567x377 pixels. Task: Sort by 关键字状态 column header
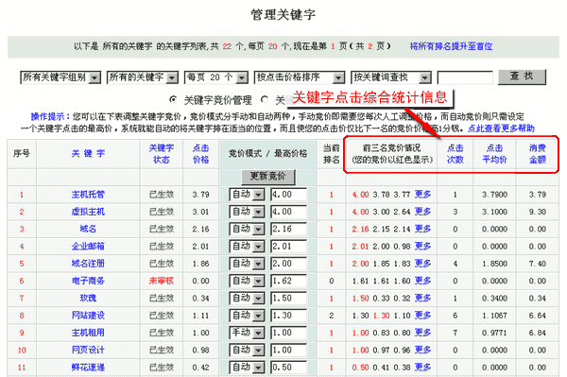(162, 154)
